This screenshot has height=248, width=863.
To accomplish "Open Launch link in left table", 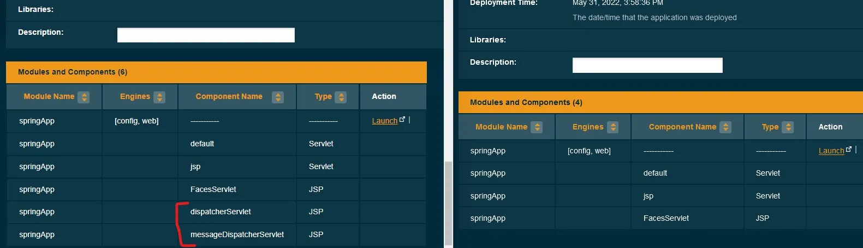I will 384,121.
